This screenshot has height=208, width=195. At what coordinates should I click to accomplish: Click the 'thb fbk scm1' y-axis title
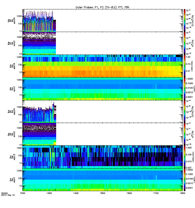pos(12,89)
